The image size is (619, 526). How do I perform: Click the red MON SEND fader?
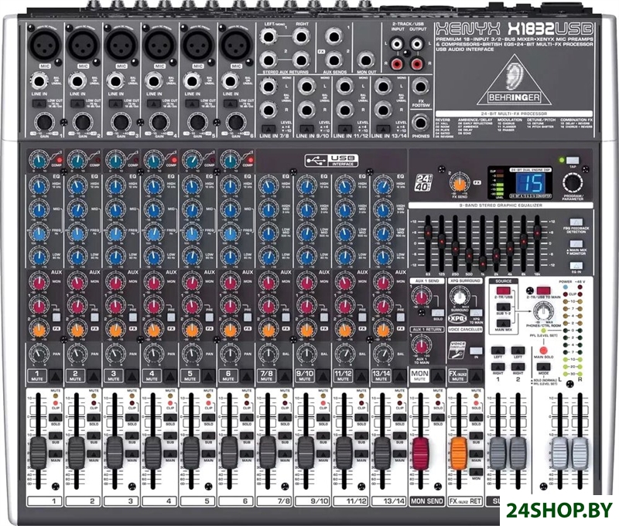coord(421,453)
